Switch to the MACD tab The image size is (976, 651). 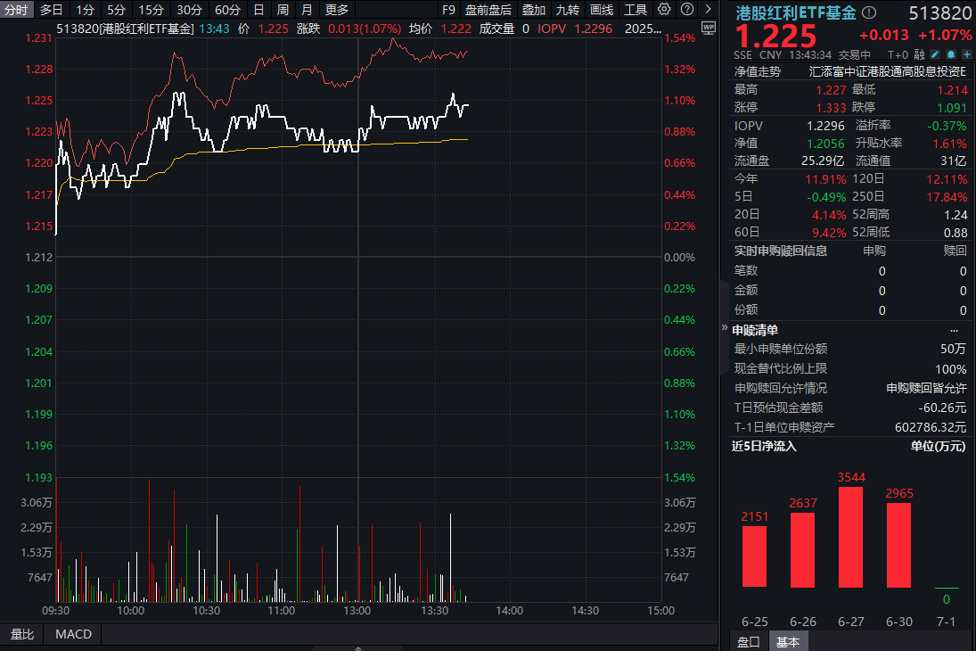72,634
